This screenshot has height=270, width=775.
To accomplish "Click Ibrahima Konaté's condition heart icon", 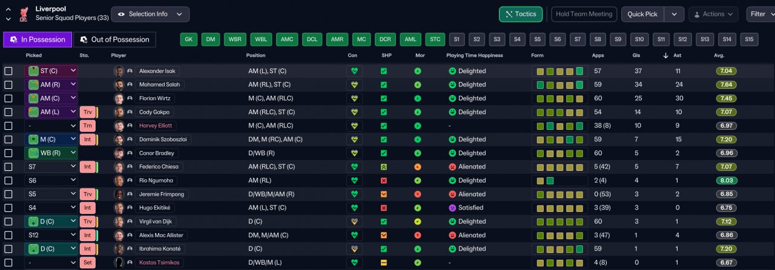I will pos(354,249).
